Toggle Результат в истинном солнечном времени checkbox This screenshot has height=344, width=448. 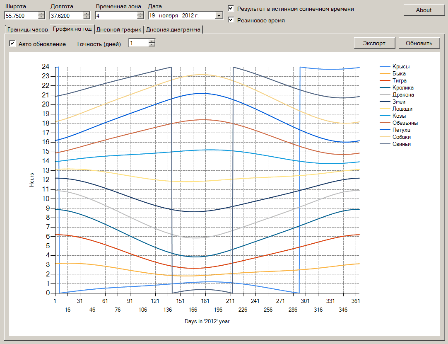click(x=231, y=9)
